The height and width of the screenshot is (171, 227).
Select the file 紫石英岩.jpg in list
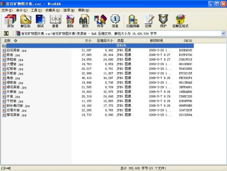tap(16, 115)
